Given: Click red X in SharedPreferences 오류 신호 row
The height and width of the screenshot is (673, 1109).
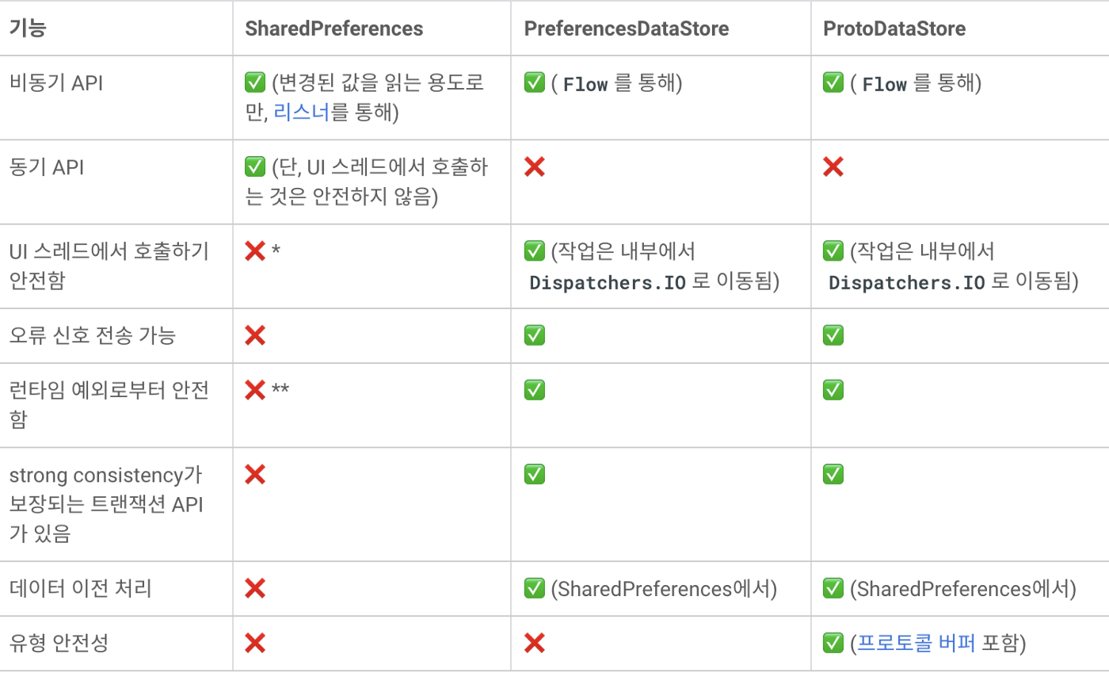Looking at the screenshot, I should pos(255,335).
